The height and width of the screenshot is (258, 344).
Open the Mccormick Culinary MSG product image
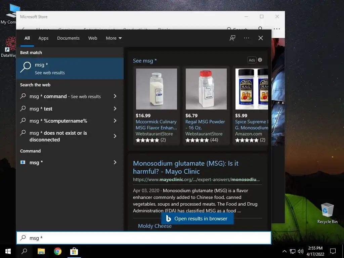[x=157, y=89]
